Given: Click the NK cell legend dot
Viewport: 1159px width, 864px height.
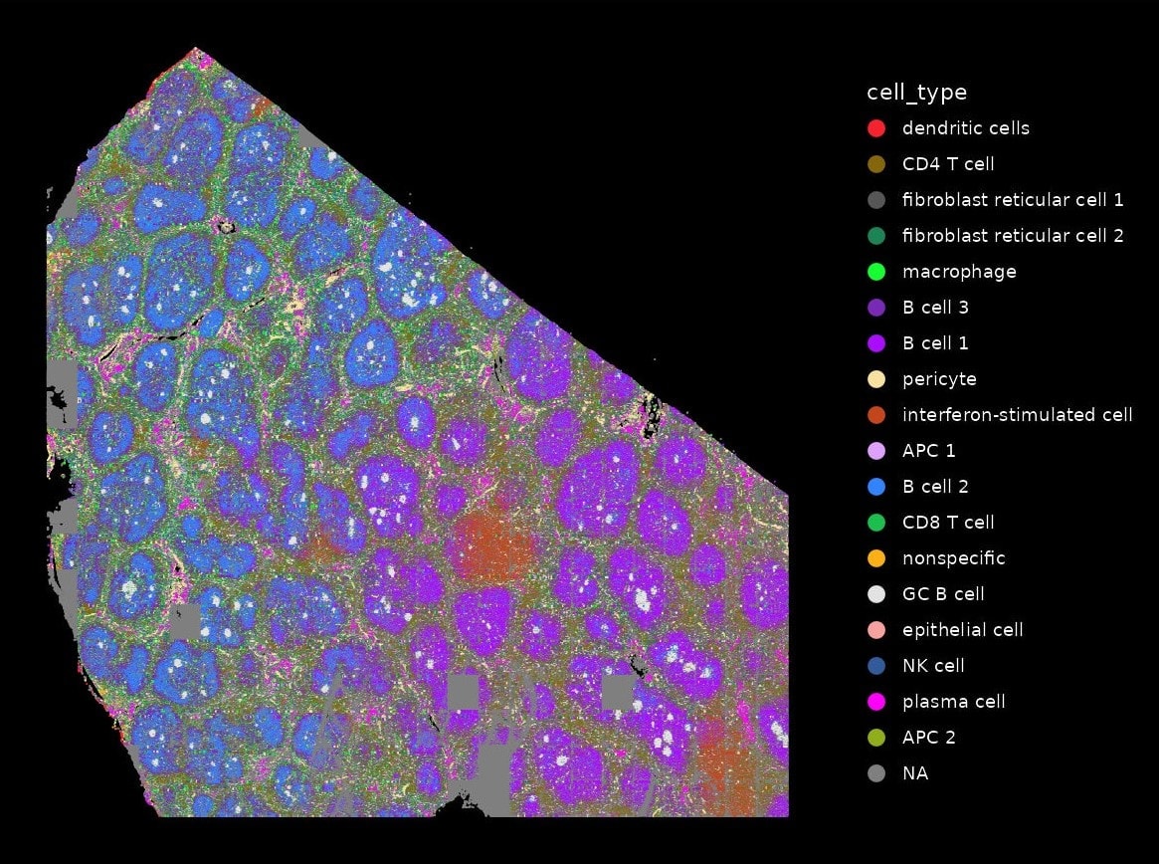Looking at the screenshot, I should click(875, 667).
